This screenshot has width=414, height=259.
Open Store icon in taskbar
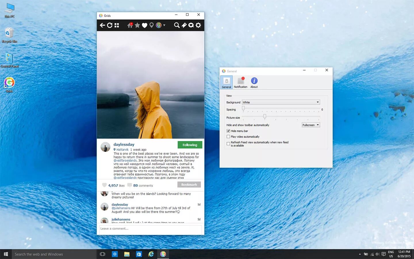coord(139,254)
